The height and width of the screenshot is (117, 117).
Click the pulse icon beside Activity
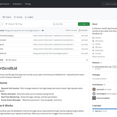tap(93, 44)
